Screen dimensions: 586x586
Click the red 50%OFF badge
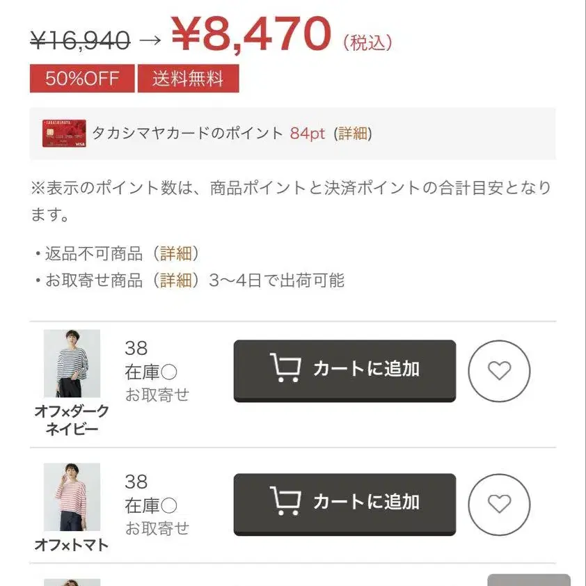(x=81, y=79)
